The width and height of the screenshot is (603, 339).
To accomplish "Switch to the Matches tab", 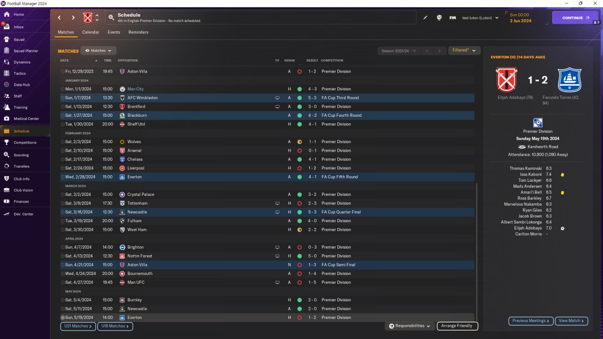I will 66,32.
